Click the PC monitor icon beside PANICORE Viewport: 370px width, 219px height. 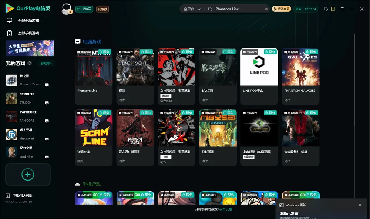click(47, 121)
